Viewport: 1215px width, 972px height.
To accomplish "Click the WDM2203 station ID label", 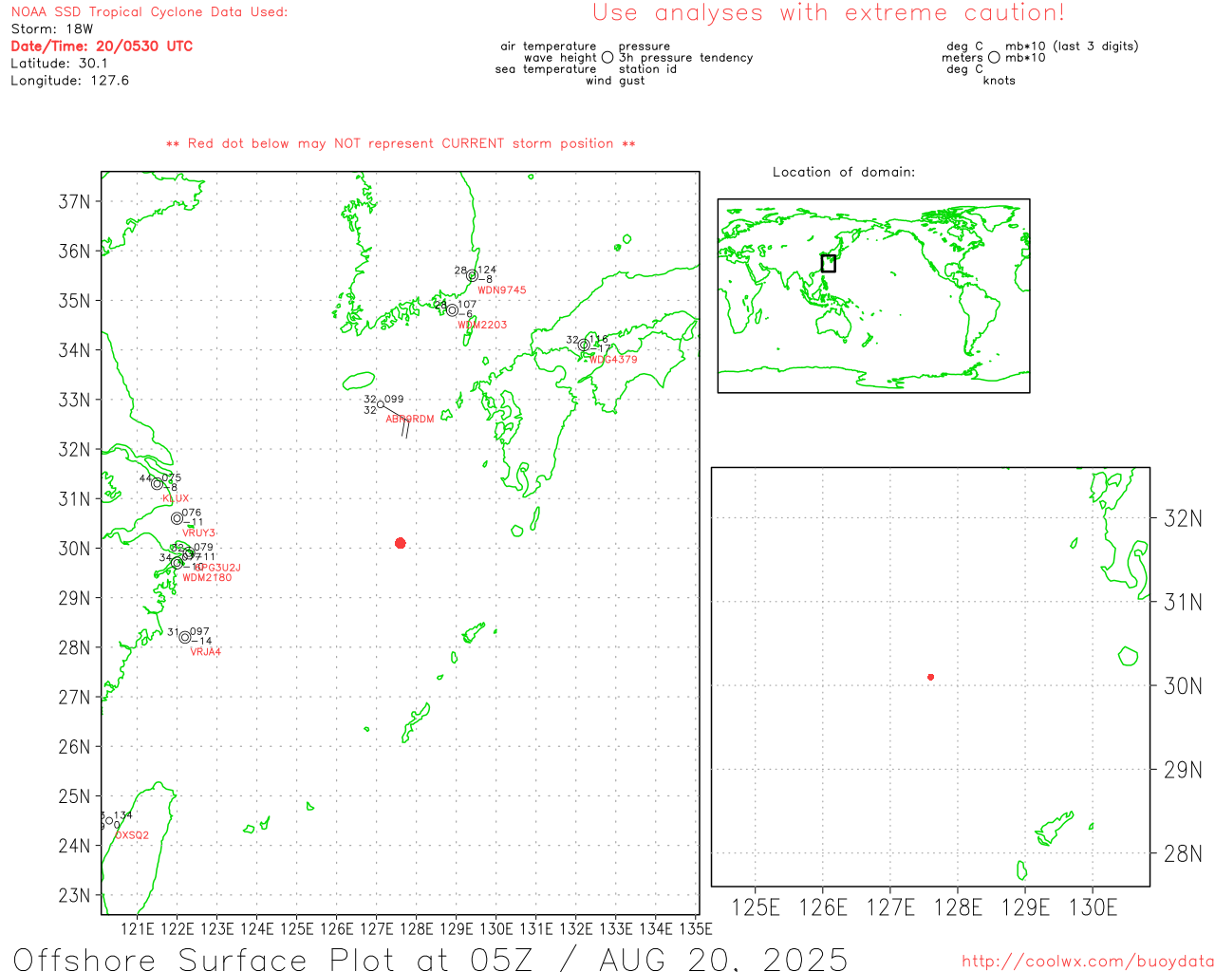I will point(482,325).
